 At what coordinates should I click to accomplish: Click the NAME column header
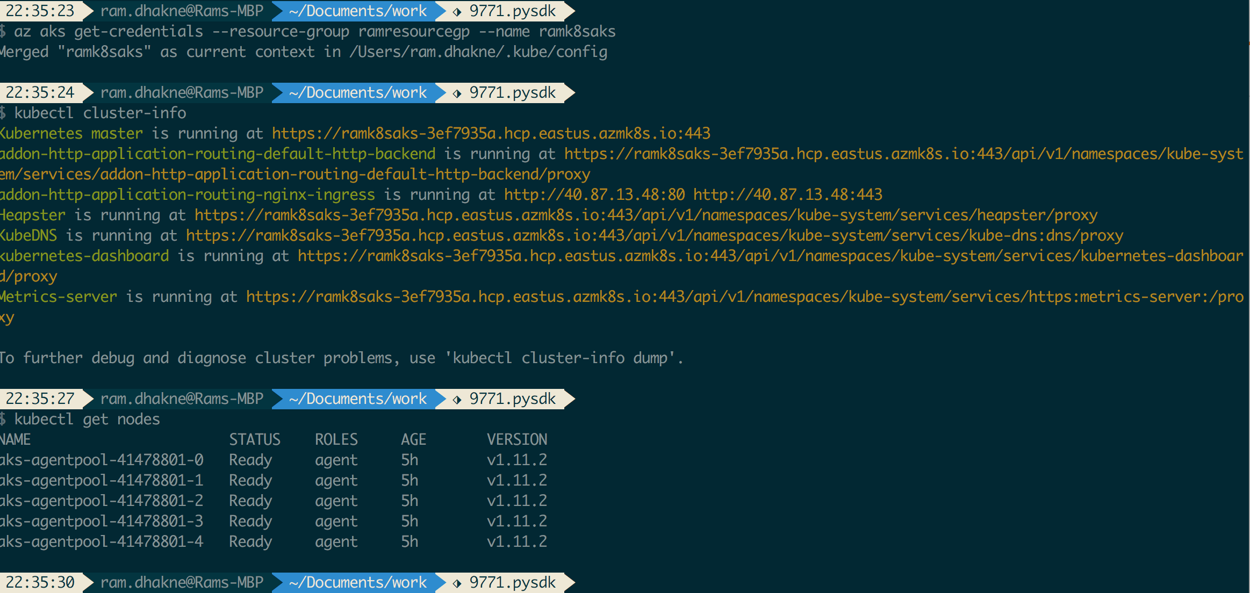pos(16,439)
